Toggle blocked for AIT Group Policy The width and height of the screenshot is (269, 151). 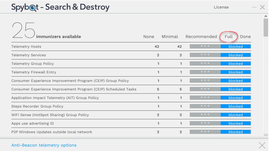coord(236,98)
